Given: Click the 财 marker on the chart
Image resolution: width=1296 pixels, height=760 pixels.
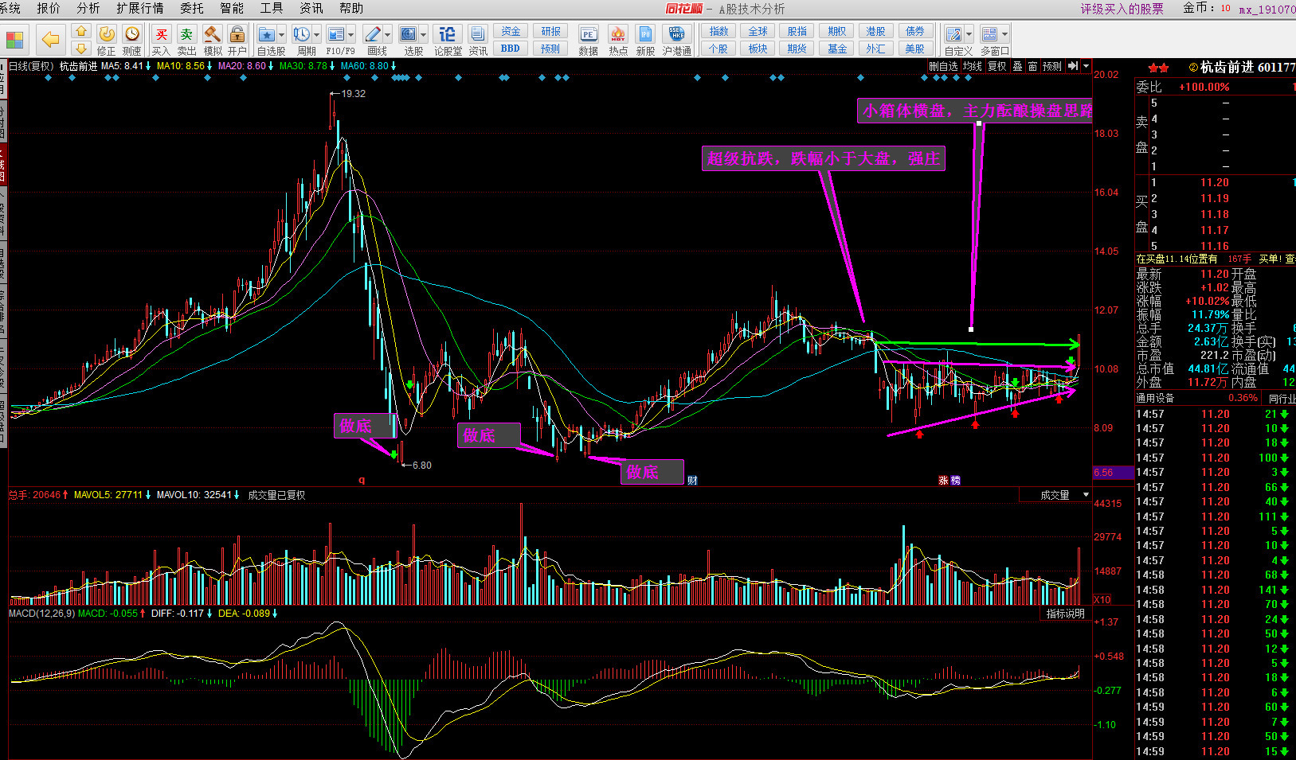Looking at the screenshot, I should [x=692, y=480].
